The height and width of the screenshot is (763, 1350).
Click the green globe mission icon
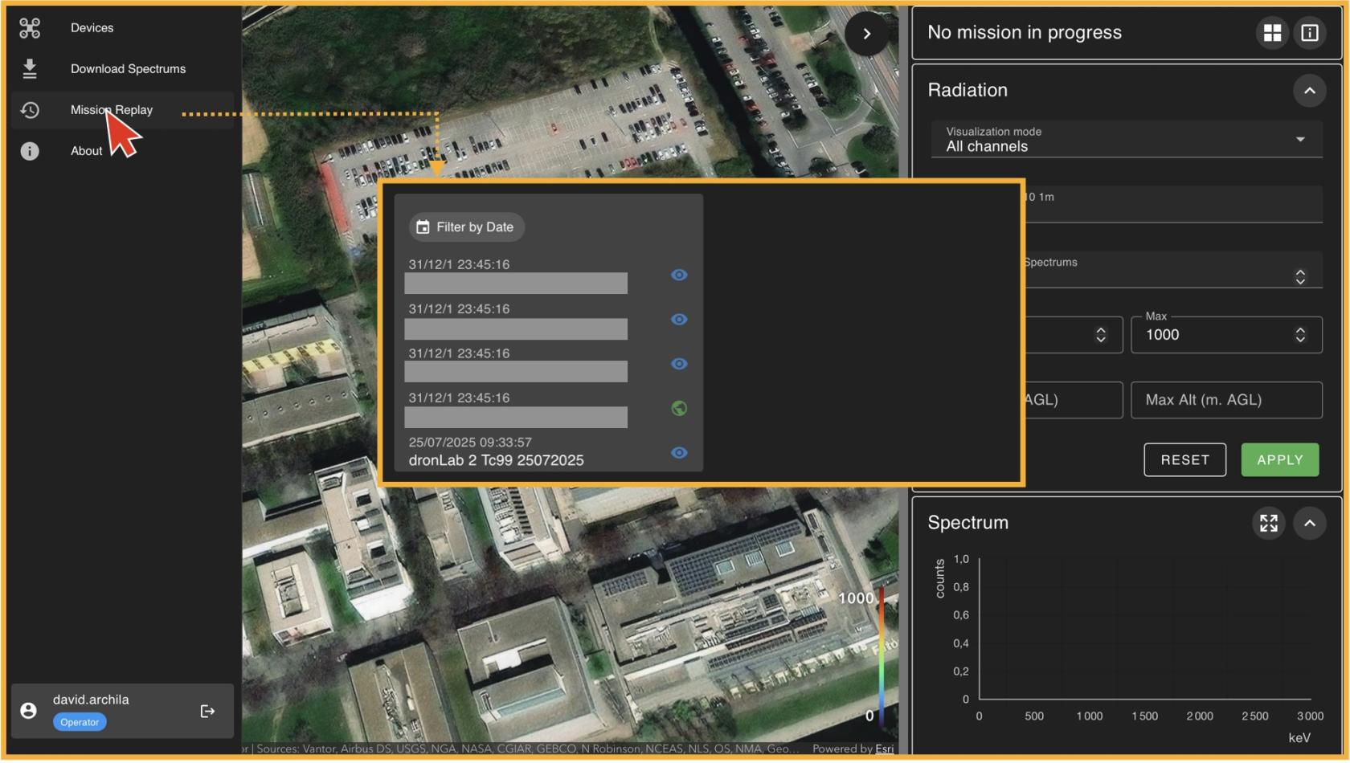coord(679,409)
